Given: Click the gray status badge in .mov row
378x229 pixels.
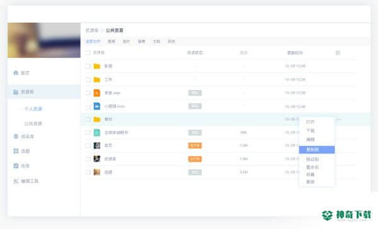Looking at the screenshot, I should tap(195, 106).
